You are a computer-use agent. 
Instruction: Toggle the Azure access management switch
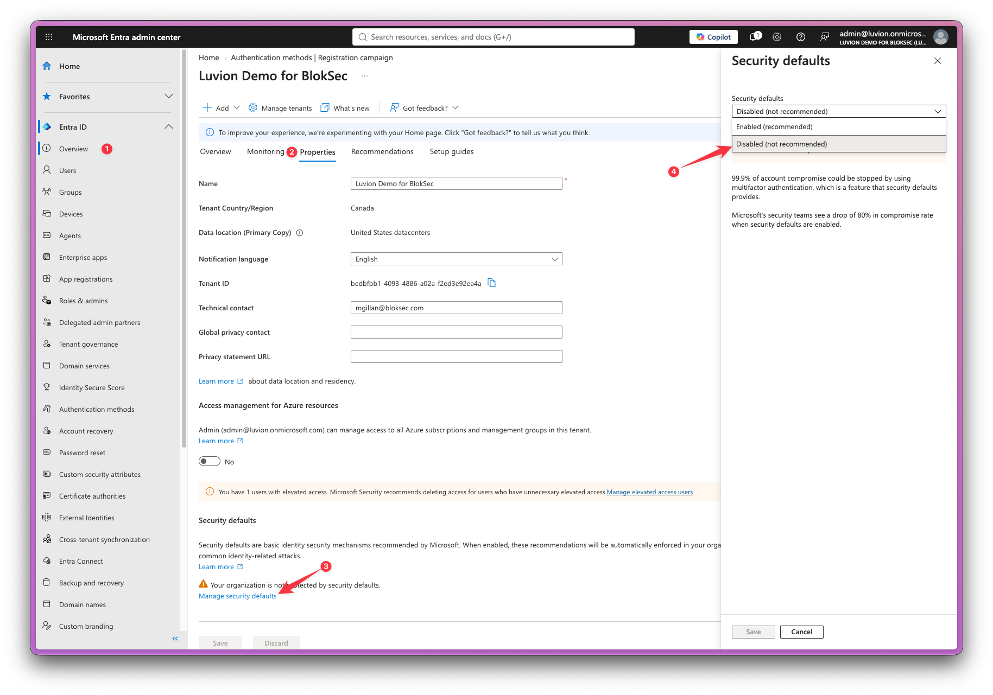tap(210, 462)
